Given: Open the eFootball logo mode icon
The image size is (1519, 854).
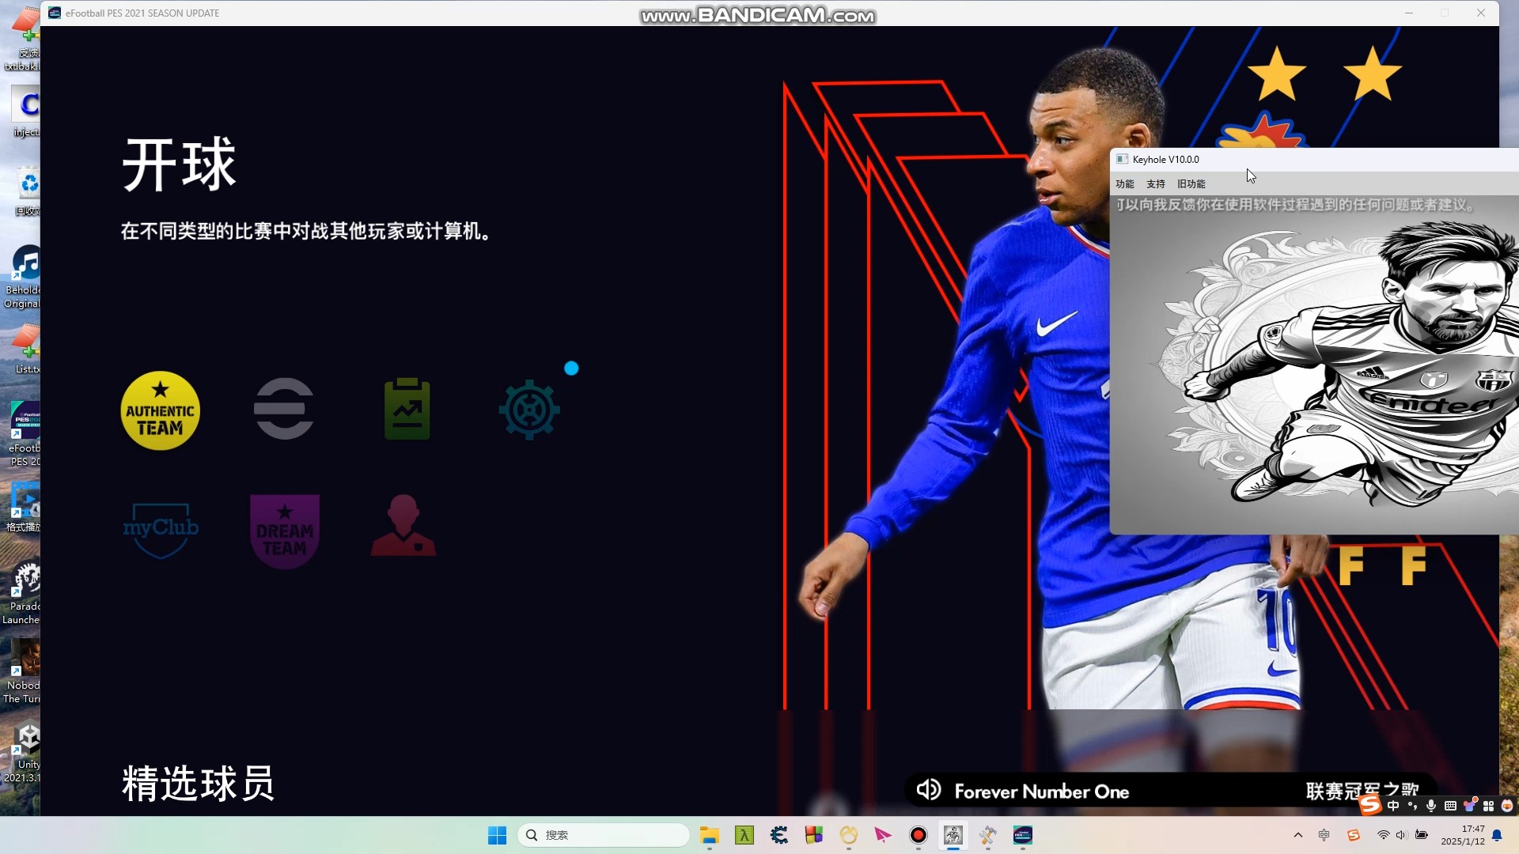Looking at the screenshot, I should pyautogui.click(x=283, y=410).
